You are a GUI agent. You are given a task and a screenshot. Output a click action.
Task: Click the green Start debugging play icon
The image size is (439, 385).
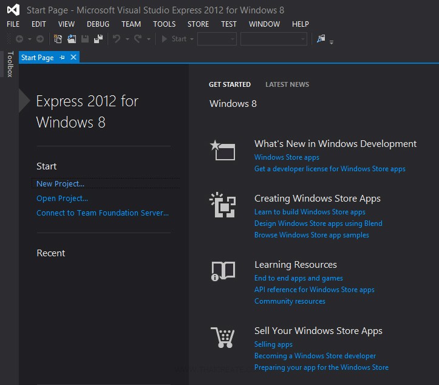[165, 39]
